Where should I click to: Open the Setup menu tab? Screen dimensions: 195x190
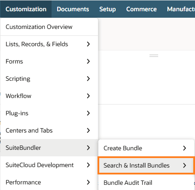click(107, 9)
